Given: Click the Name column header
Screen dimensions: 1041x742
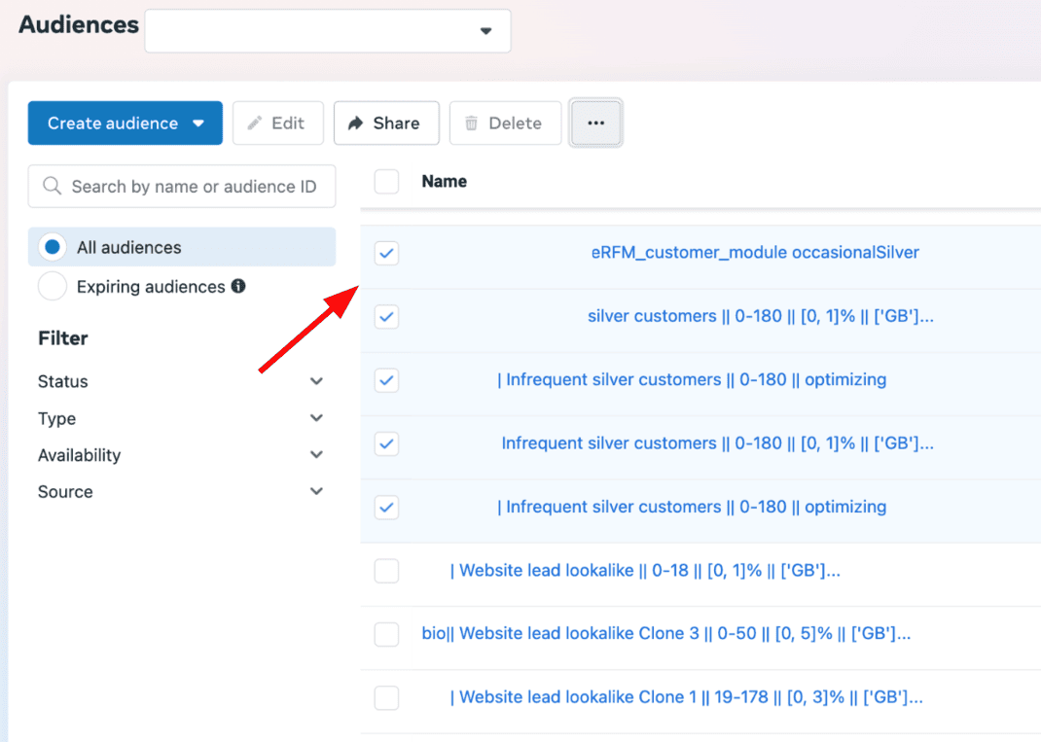Looking at the screenshot, I should [445, 181].
